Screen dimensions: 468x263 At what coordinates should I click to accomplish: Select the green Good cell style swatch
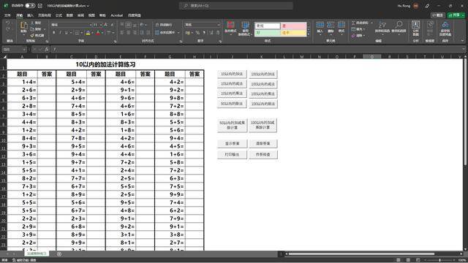click(x=268, y=32)
